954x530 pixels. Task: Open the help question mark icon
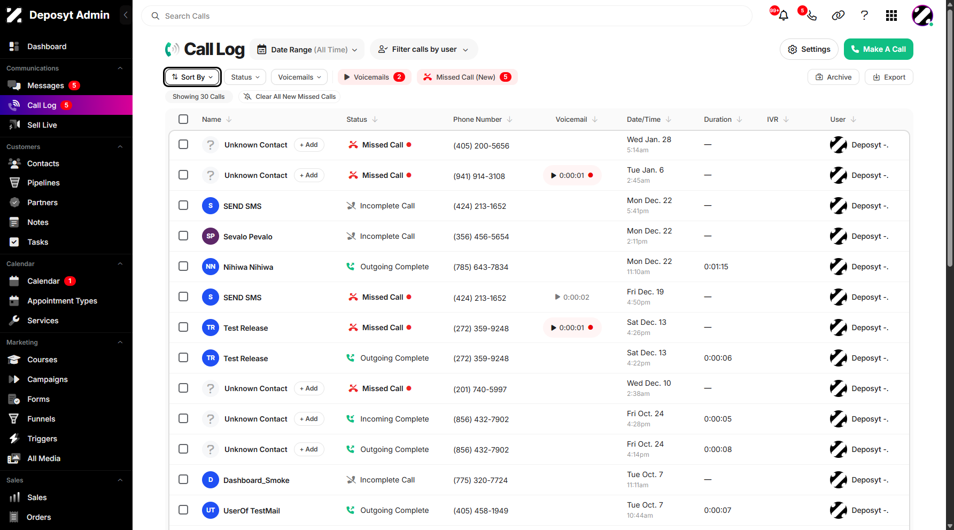pyautogui.click(x=864, y=15)
